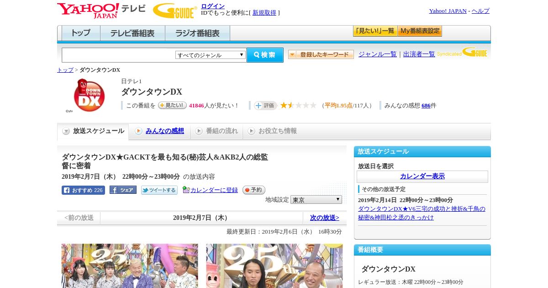Click the Facebook シェア button
The image size is (548, 288).
click(x=123, y=190)
